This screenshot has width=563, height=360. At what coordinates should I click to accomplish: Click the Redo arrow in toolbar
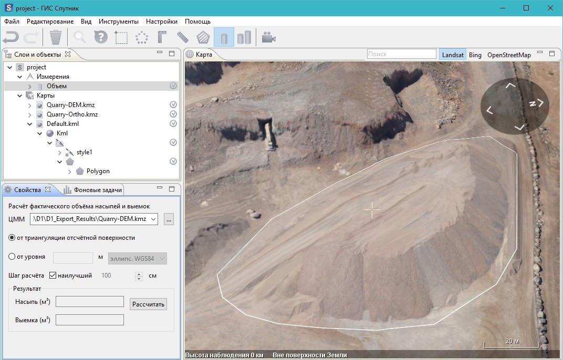coord(31,37)
